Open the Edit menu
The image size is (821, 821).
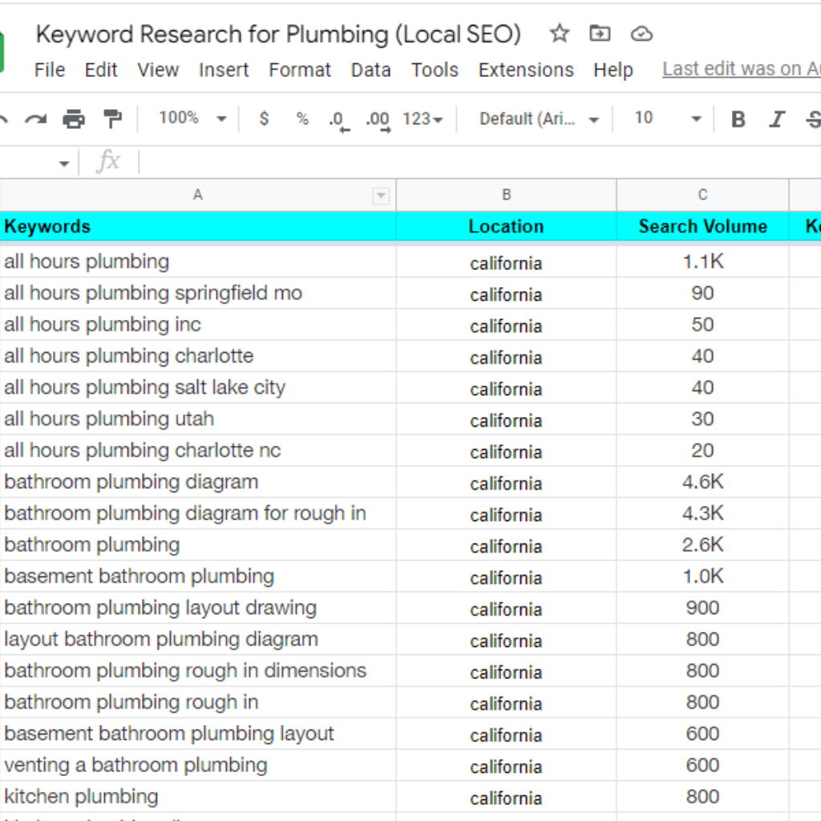pos(101,70)
